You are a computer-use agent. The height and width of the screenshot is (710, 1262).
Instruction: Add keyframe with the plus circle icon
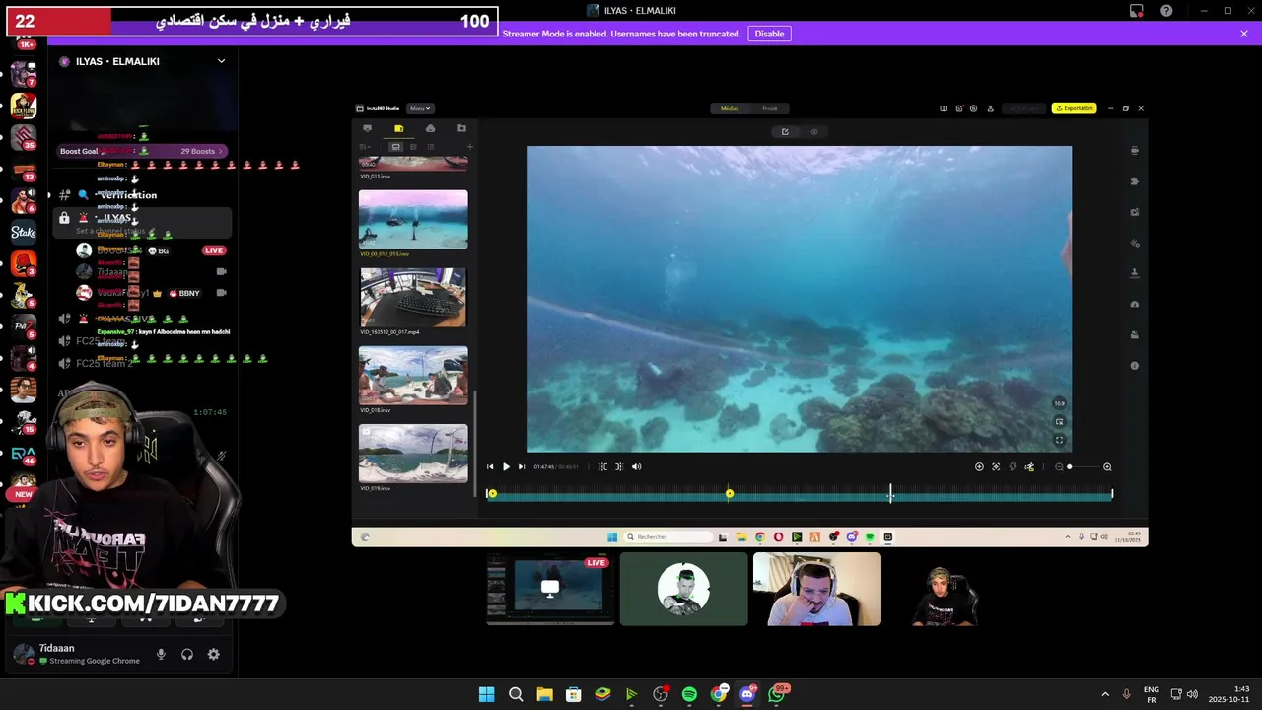[x=979, y=467]
